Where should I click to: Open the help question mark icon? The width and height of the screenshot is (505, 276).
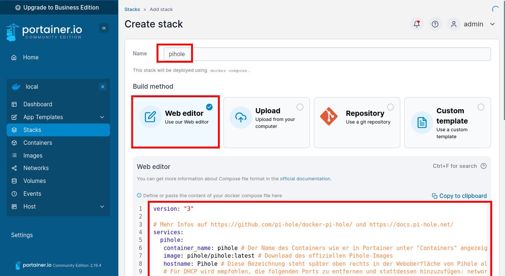pyautogui.click(x=435, y=24)
